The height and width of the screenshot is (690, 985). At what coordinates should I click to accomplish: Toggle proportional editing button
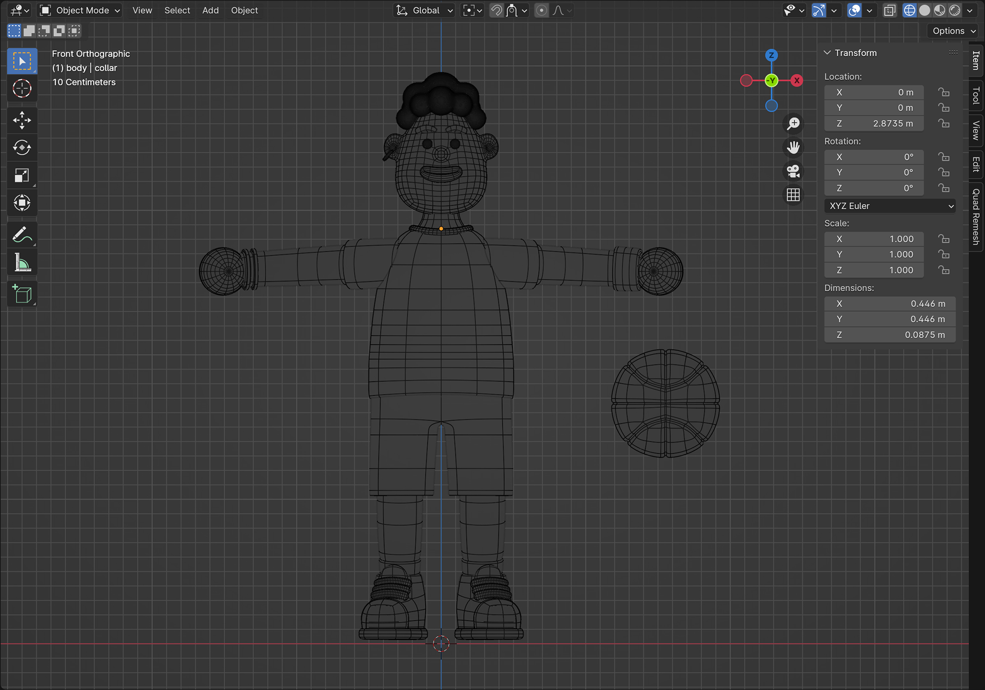click(x=541, y=10)
